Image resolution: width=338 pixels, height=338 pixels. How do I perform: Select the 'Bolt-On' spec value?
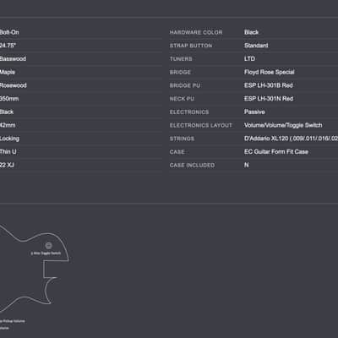pos(9,32)
